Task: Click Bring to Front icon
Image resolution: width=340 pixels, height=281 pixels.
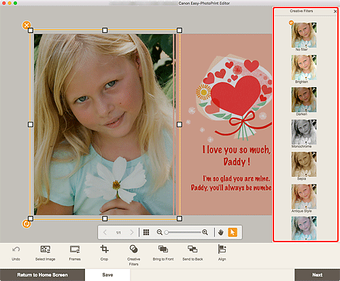Action: pyautogui.click(x=163, y=249)
